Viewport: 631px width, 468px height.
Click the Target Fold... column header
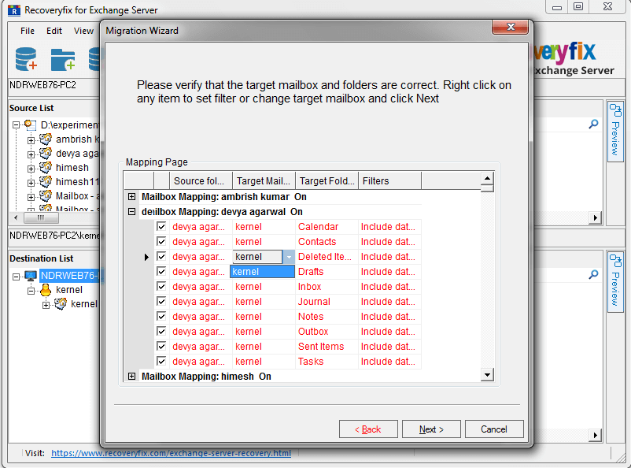tap(327, 181)
